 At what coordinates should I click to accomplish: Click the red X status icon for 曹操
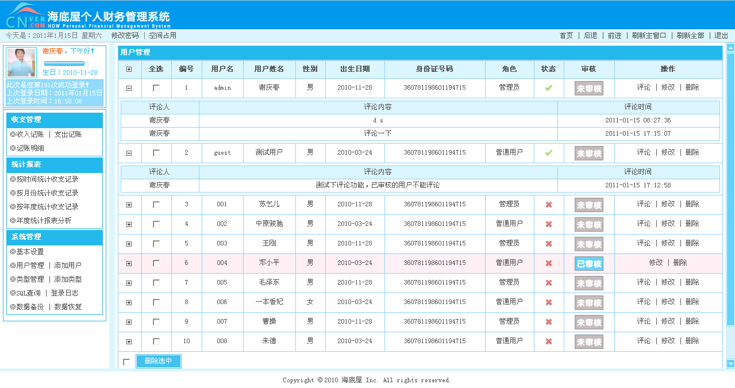[549, 322]
